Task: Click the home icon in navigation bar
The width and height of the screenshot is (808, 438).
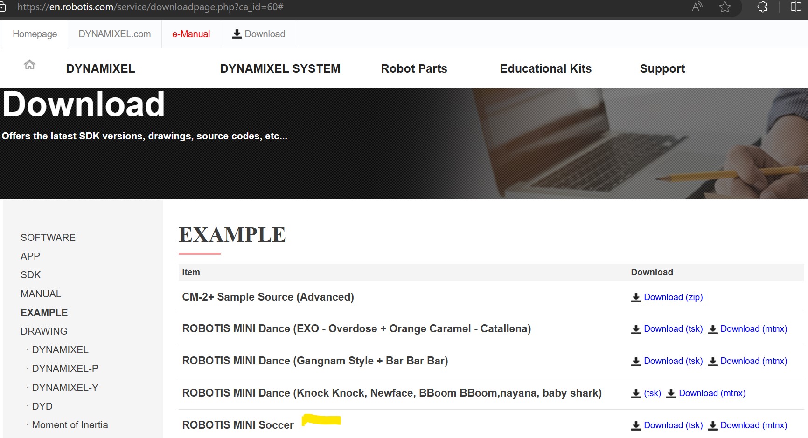Action: [x=29, y=65]
